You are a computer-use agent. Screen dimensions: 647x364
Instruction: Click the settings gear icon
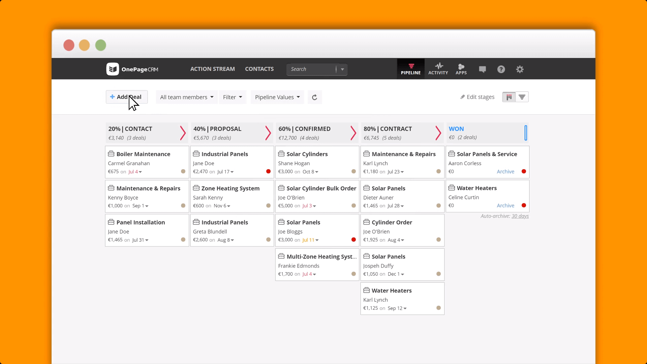click(x=520, y=69)
